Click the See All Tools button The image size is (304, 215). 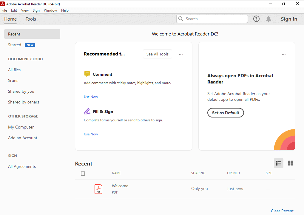coord(157,54)
